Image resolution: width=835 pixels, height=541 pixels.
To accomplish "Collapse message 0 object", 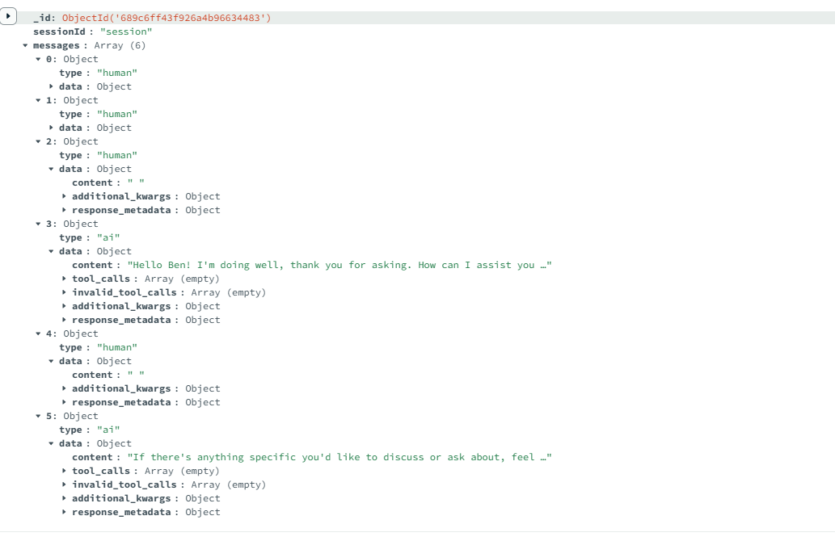I will point(38,59).
